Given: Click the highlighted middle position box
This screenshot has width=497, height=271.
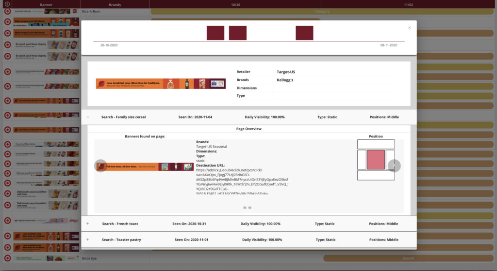Looking at the screenshot, I should click(376, 160).
